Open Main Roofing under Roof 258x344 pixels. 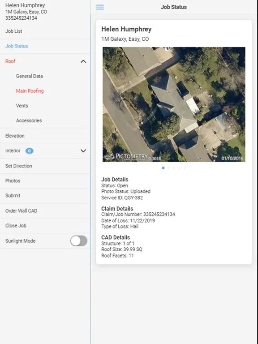click(x=30, y=91)
